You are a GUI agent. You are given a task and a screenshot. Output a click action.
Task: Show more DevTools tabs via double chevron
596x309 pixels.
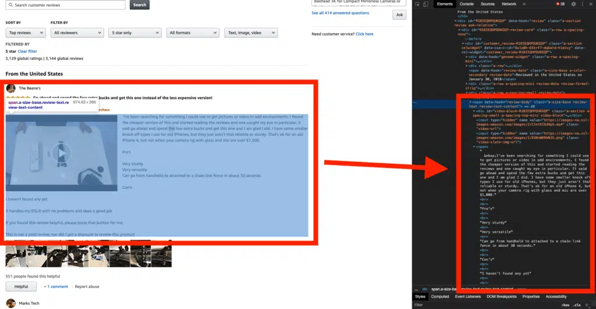click(524, 4)
